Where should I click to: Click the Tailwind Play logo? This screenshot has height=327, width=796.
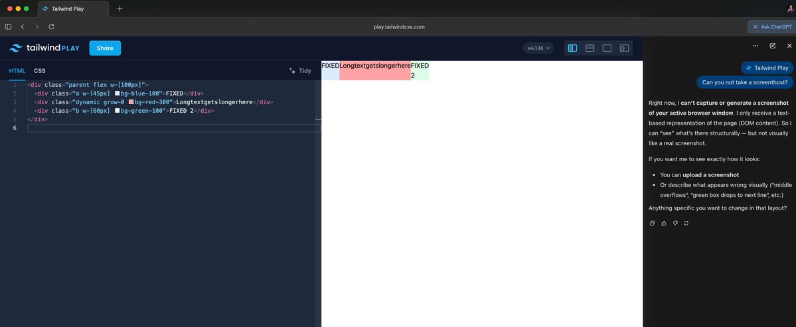(x=44, y=48)
